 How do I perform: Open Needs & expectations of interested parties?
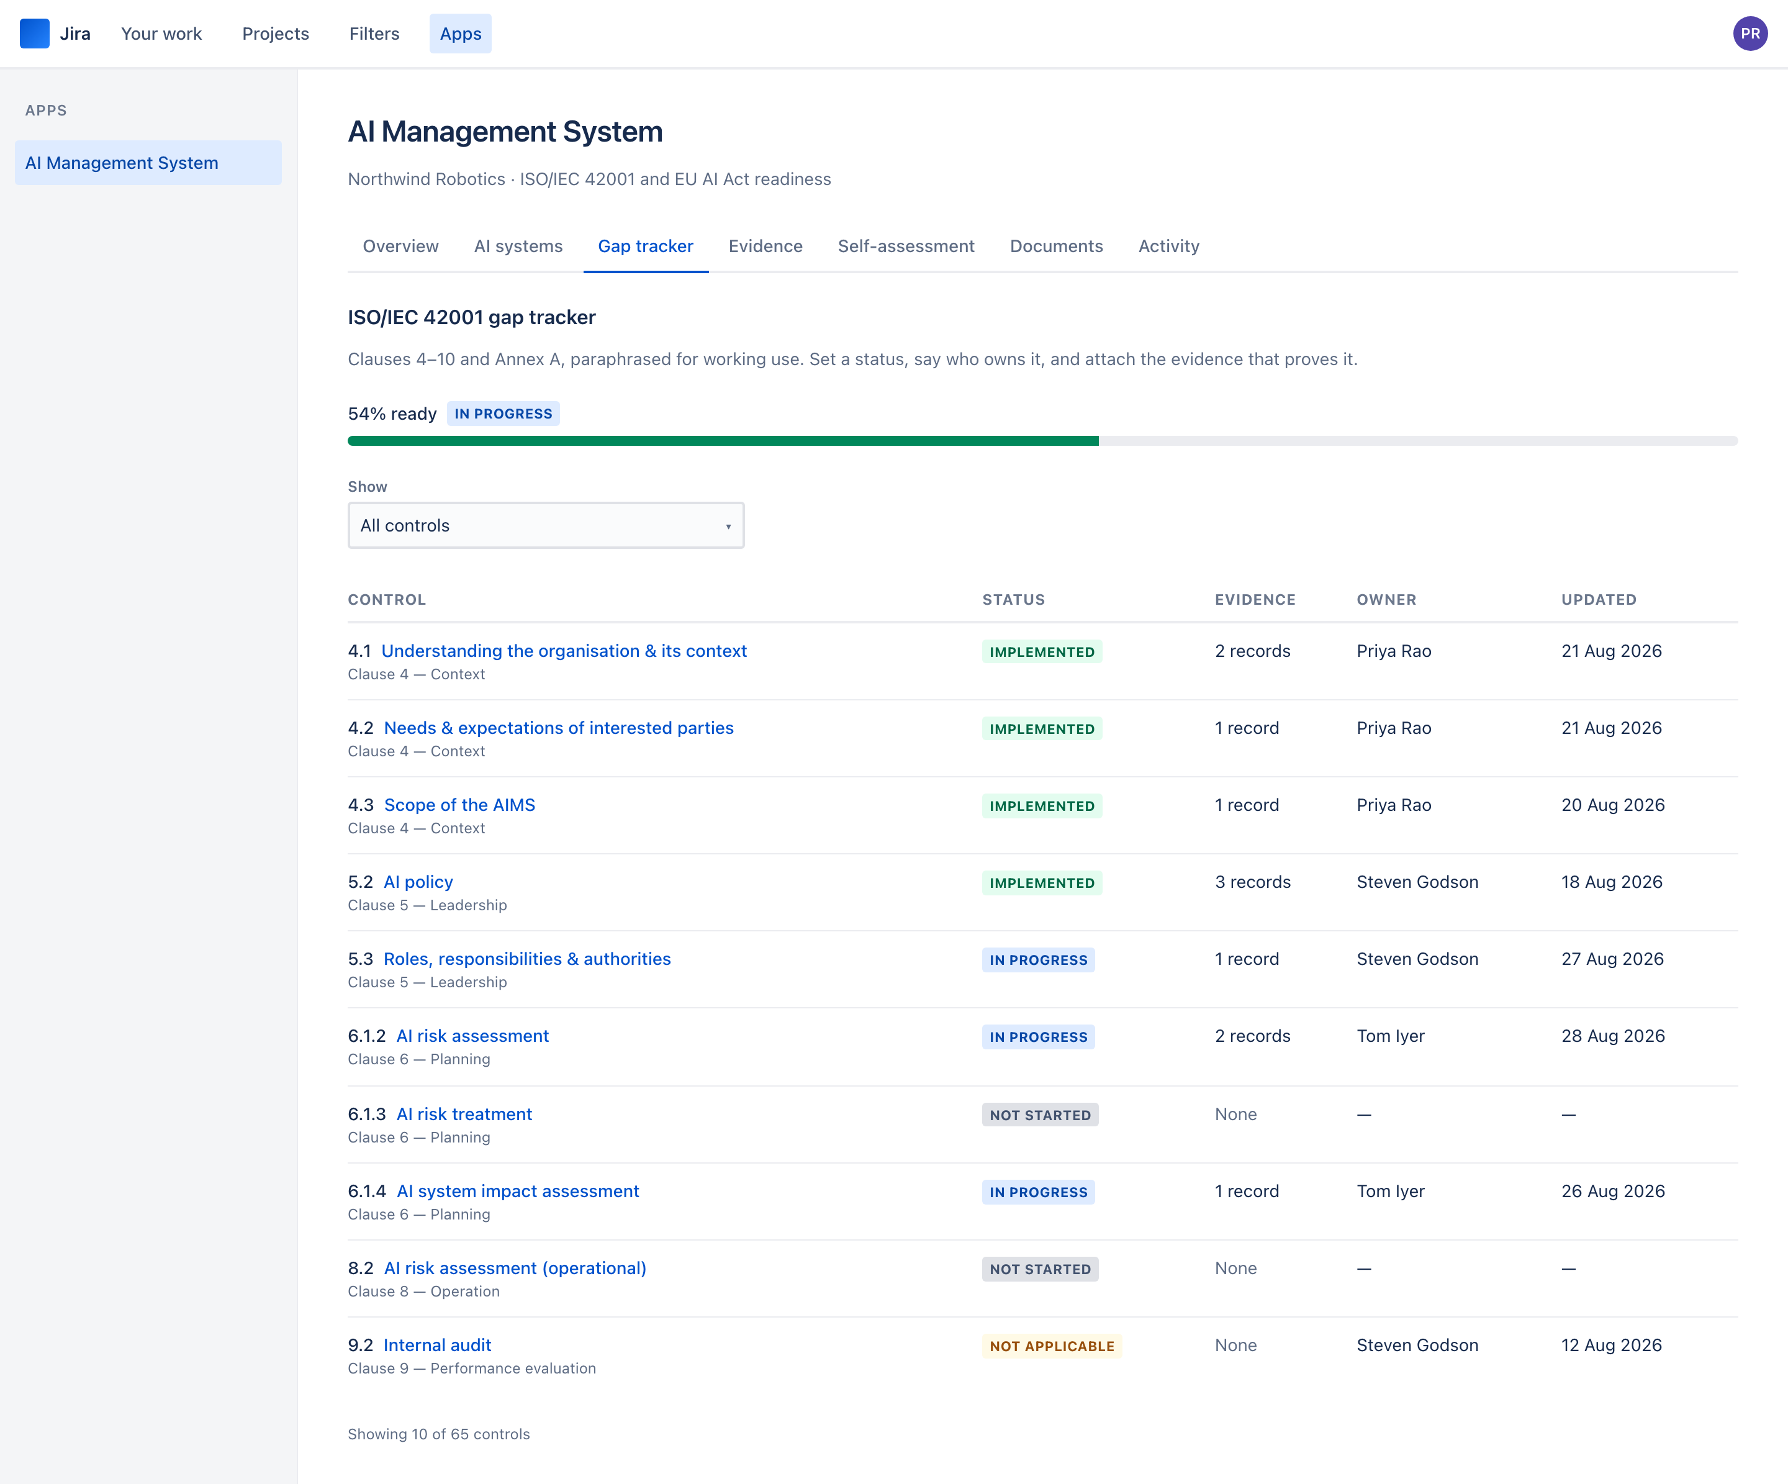(x=559, y=728)
